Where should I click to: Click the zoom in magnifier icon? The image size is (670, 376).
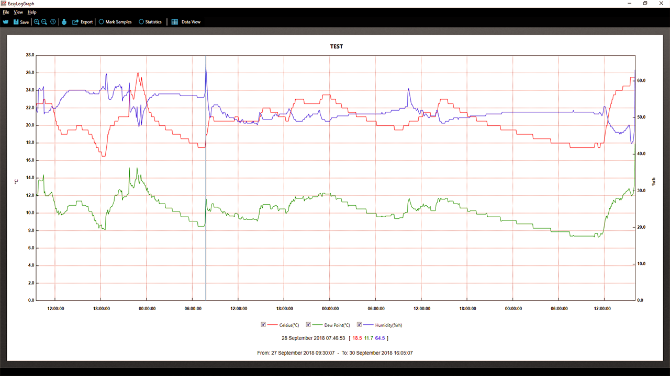pyautogui.click(x=37, y=22)
